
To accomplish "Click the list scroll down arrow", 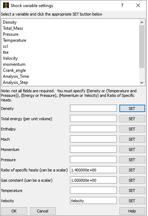I will (x=142, y=83).
